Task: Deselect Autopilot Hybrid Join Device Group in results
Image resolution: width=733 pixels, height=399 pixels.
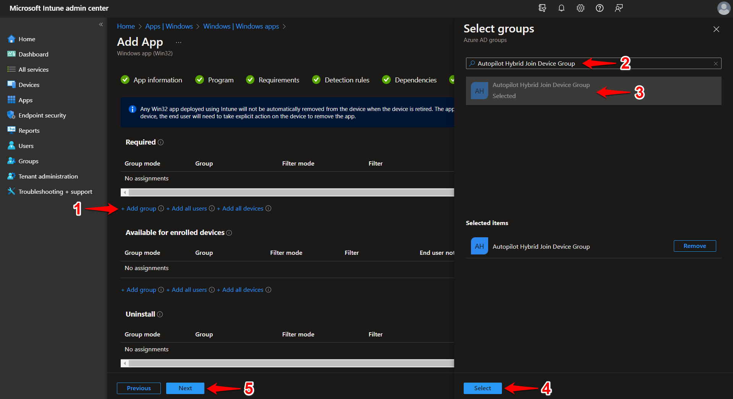Action: pyautogui.click(x=541, y=90)
